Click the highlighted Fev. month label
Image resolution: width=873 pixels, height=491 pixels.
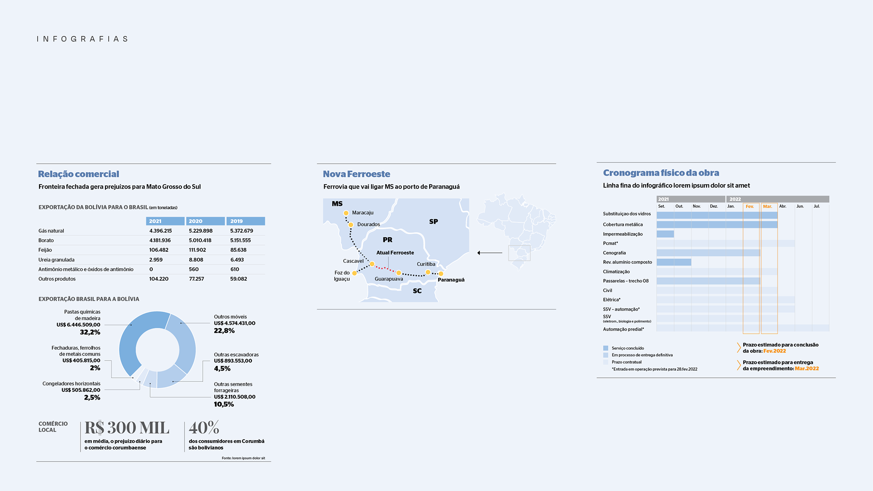coord(750,206)
